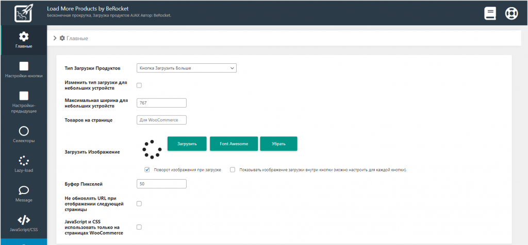
Task: Click the chevron arrow before Главные heading
Action: click(x=55, y=38)
